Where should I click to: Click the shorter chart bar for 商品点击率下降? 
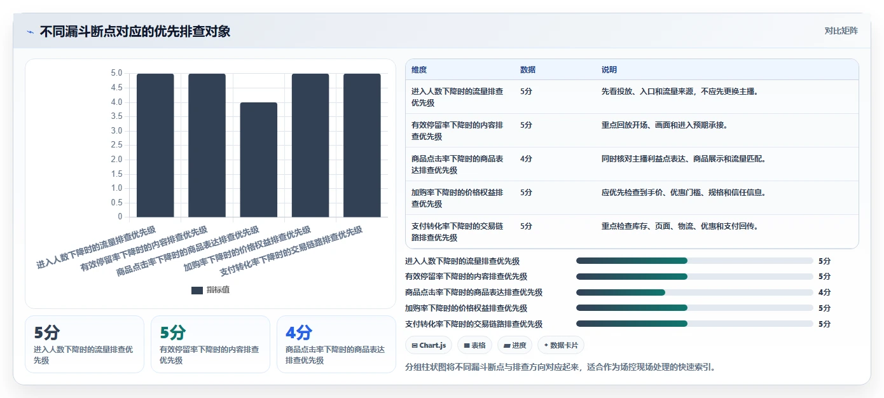click(x=258, y=160)
